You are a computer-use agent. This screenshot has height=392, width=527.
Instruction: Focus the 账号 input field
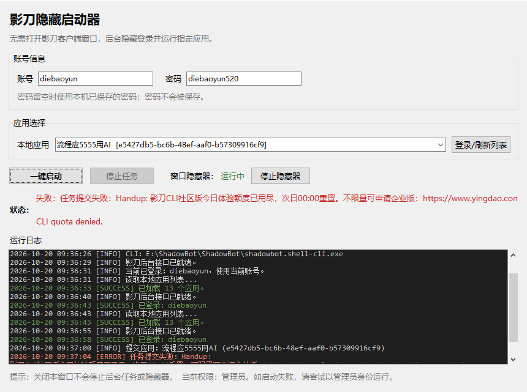(96, 79)
